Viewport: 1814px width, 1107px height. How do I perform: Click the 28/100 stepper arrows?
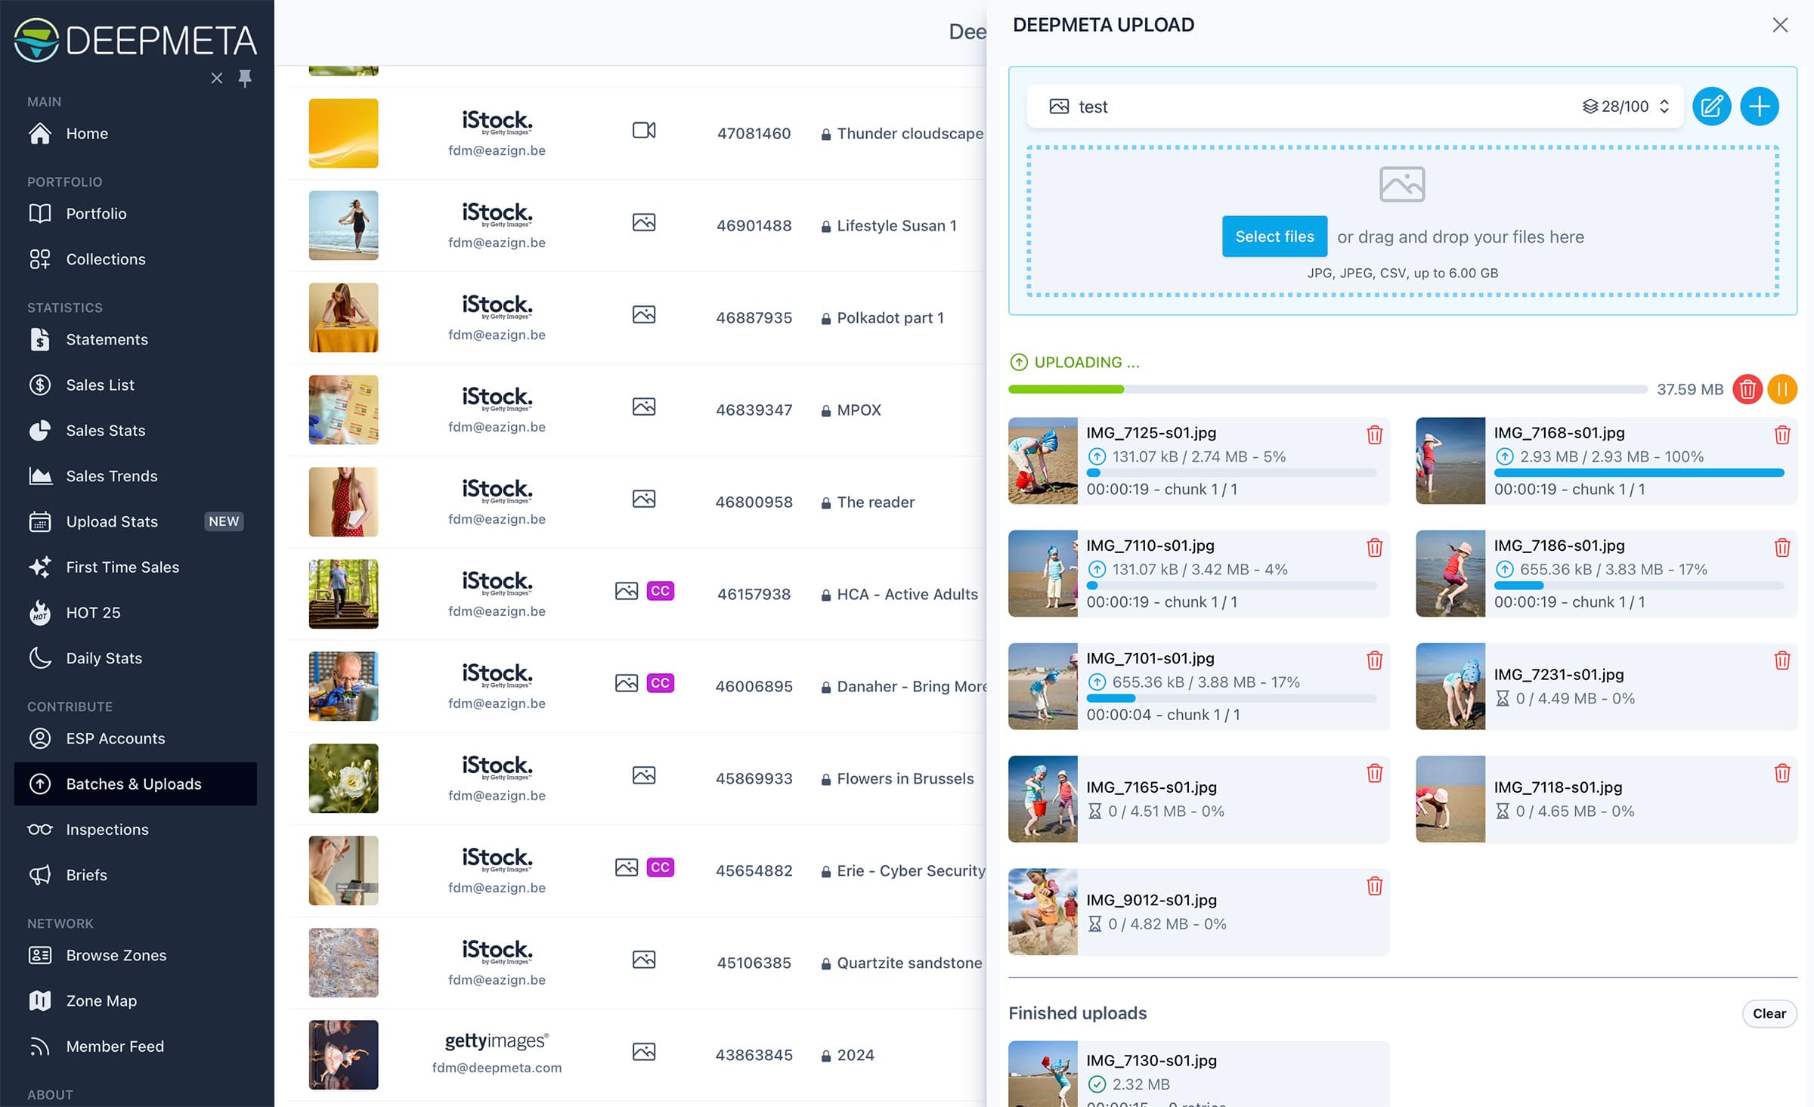point(1664,107)
